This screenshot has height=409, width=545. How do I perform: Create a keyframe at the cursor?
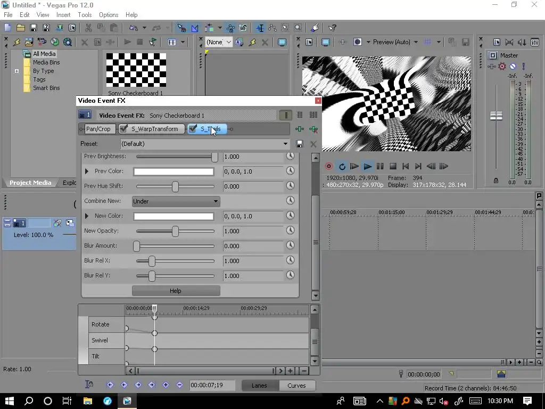166,385
